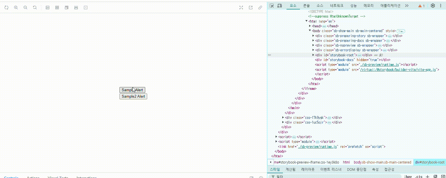The image size is (446, 178).
Task: Open the 접근성 pane tab
Action: [x=389, y=169]
